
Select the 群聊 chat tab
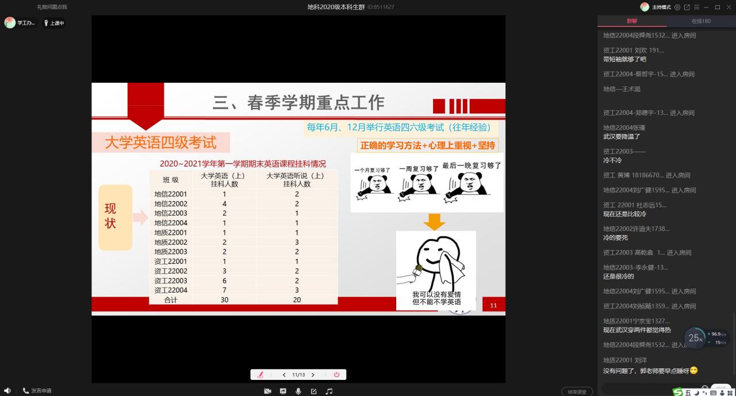(x=631, y=21)
